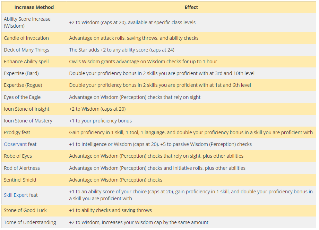Image resolution: width=319 pixels, height=230 pixels.
Task: Select the Eyes of the Eagle cell
Action: 22,97
